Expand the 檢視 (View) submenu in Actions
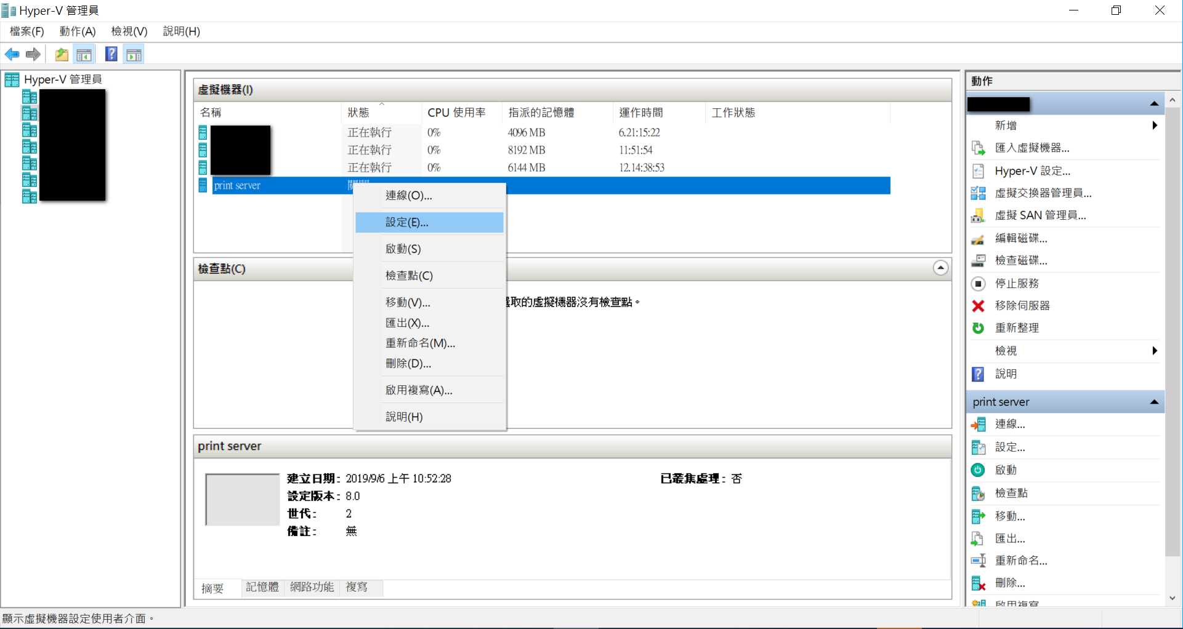 [1154, 351]
